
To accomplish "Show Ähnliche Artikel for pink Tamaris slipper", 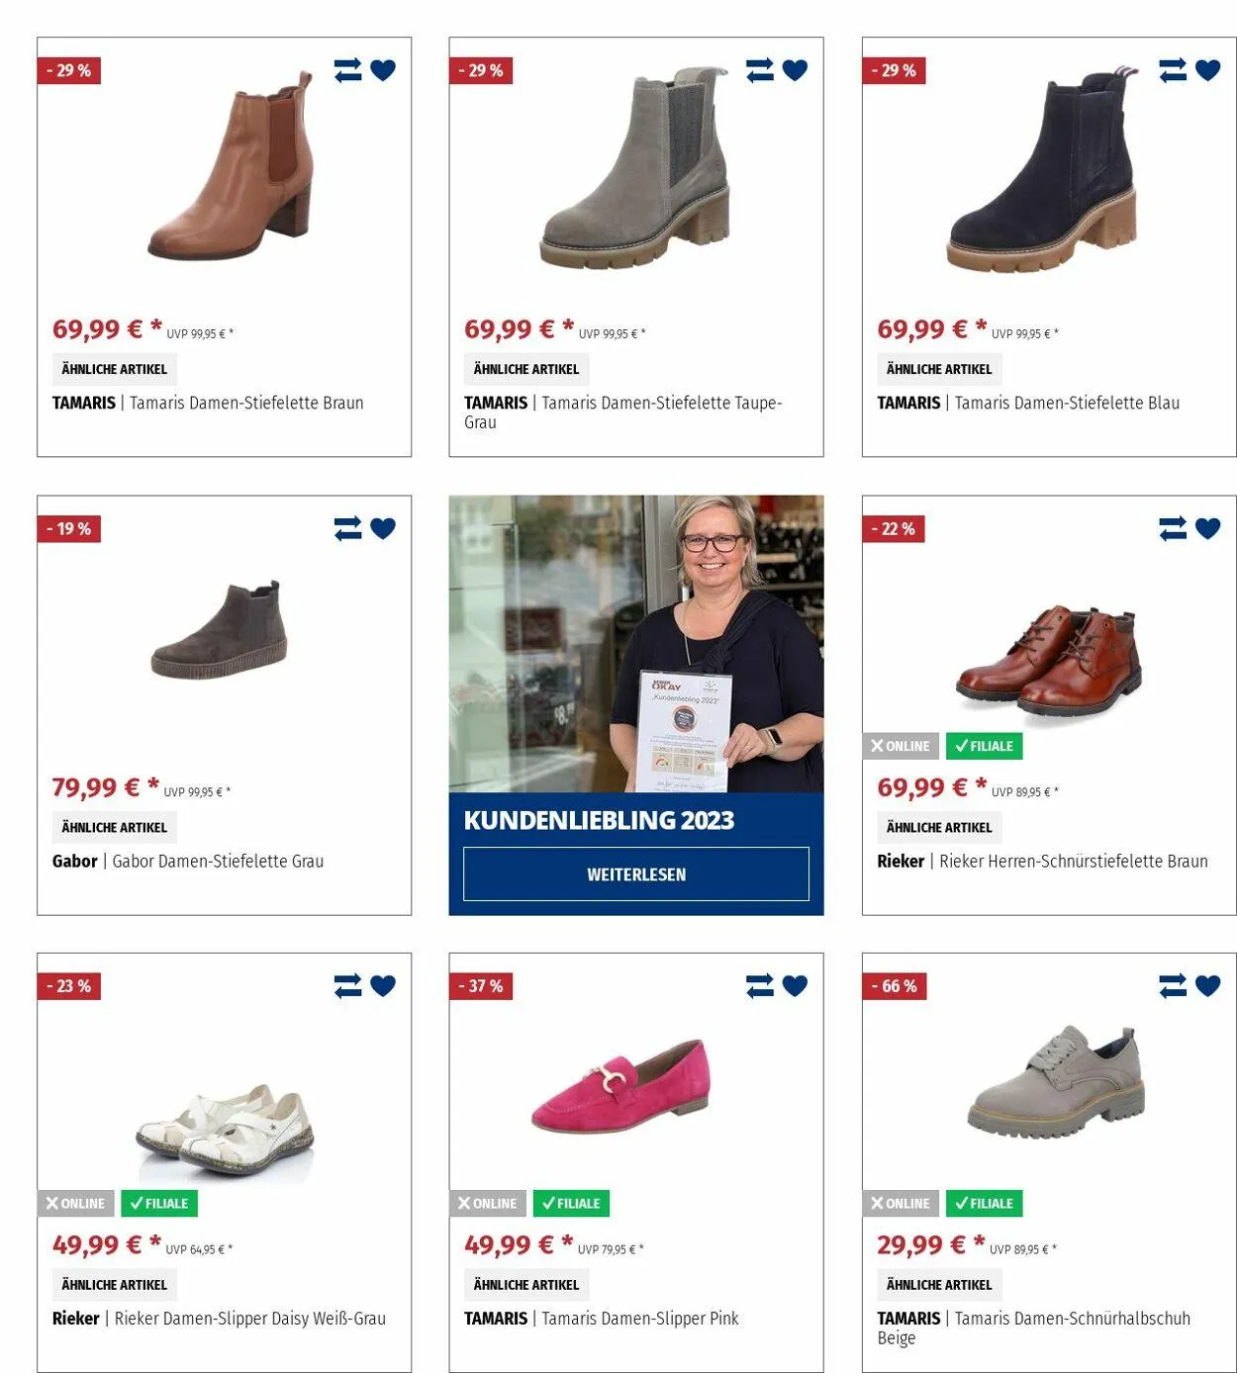I will 526,1284.
